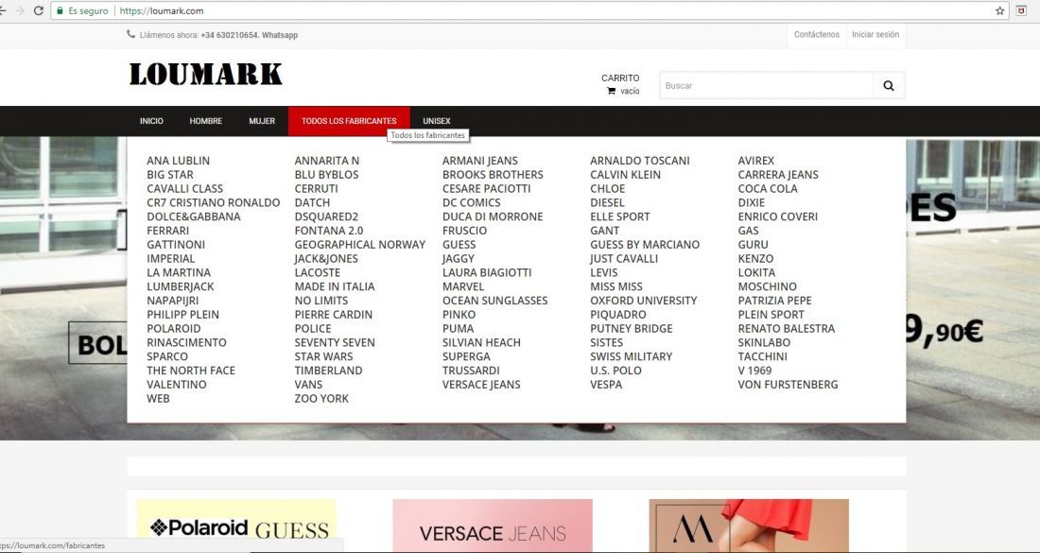Select TODOS LOS FABRICANTES menu
The image size is (1040, 553).
point(349,121)
